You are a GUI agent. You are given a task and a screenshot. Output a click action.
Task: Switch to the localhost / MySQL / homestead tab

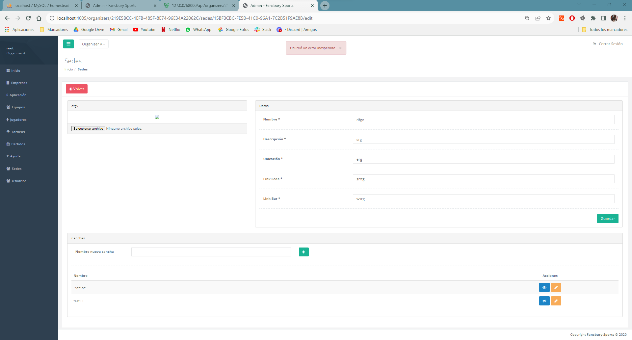click(42, 6)
